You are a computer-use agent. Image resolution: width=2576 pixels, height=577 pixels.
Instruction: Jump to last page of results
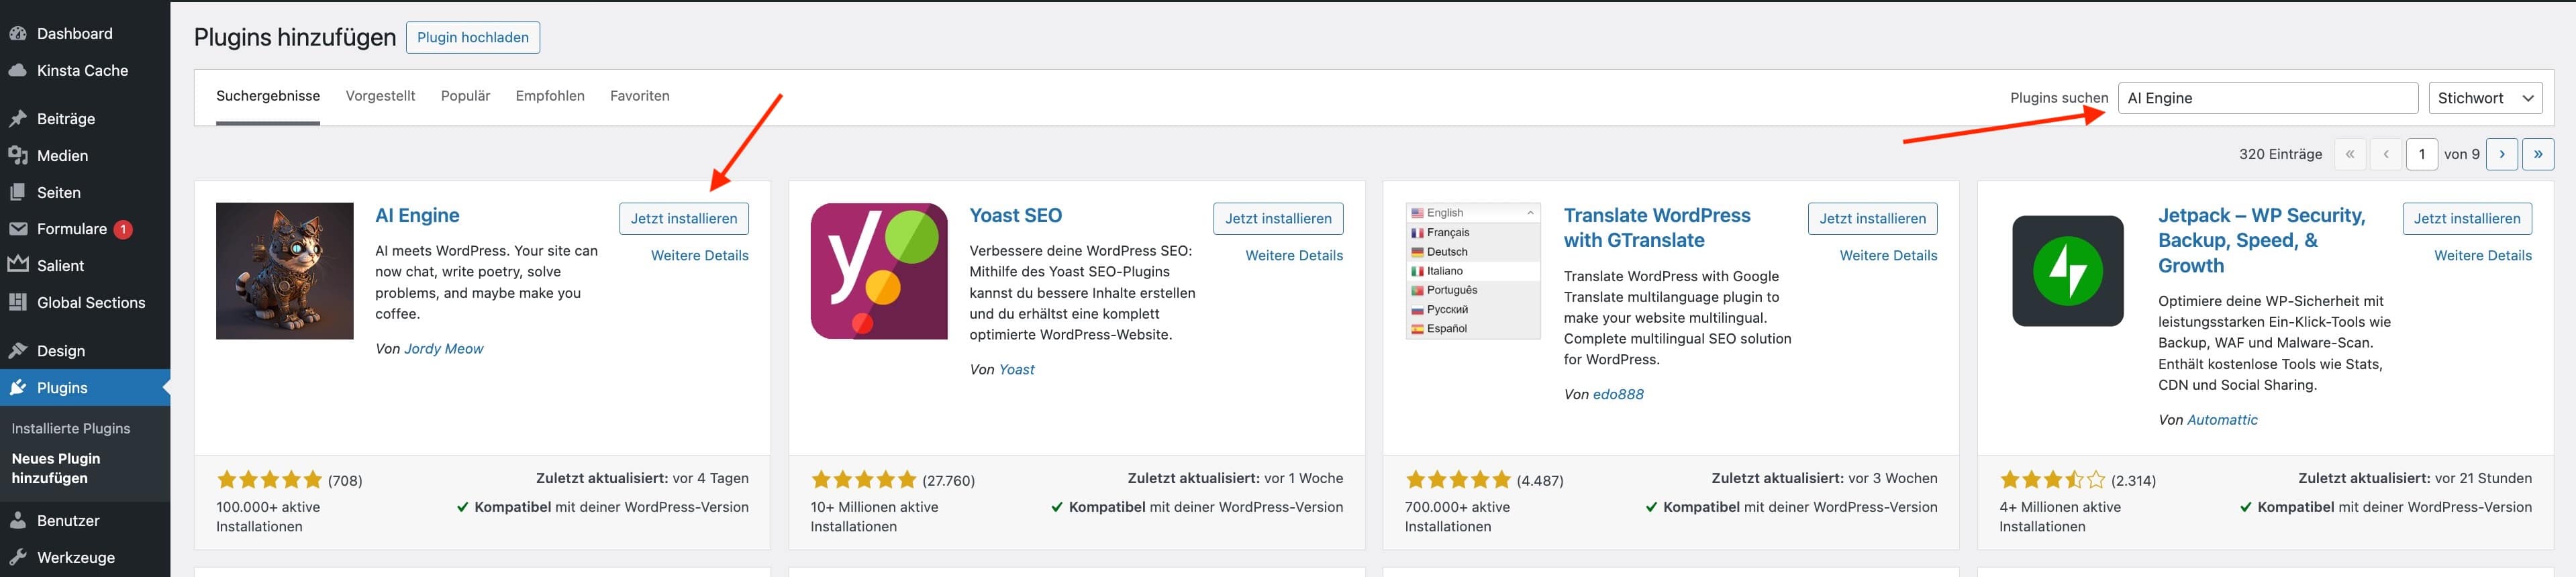pyautogui.click(x=2538, y=154)
